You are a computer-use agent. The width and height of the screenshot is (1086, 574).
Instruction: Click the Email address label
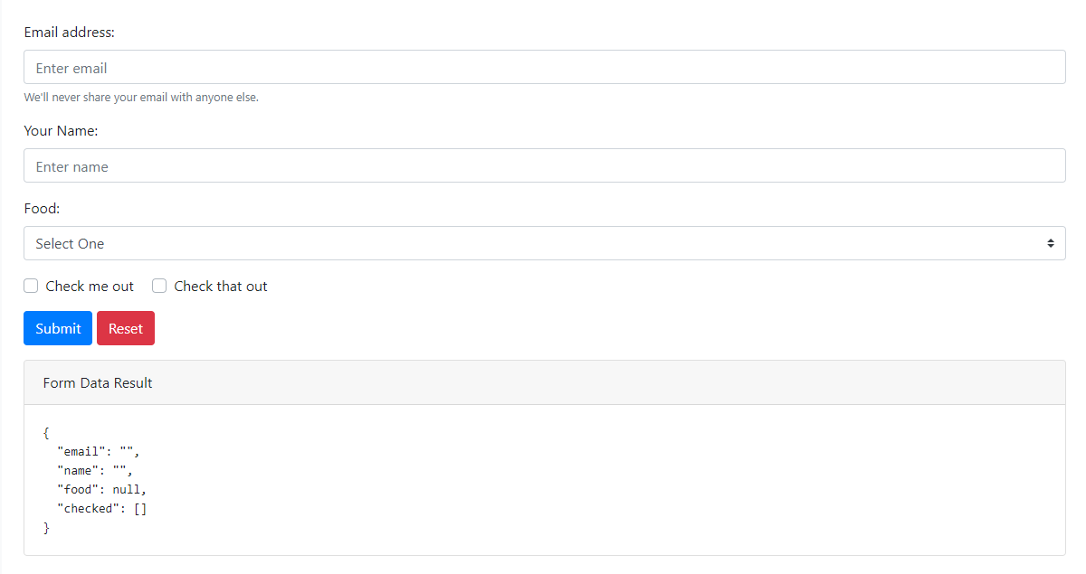pyautogui.click(x=70, y=33)
